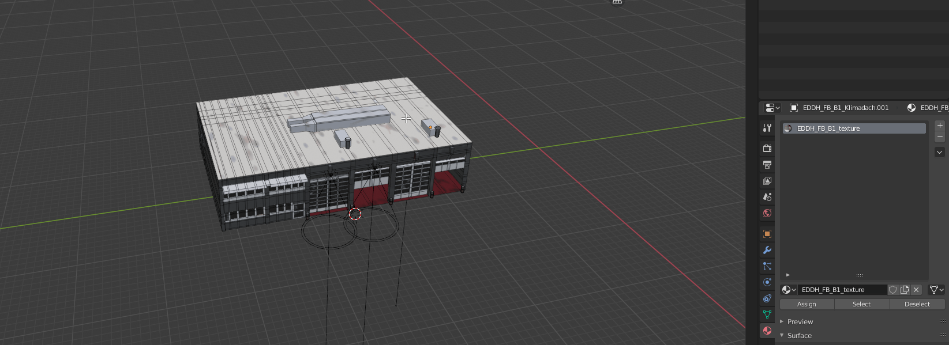Open the Physics properties tab
Viewport: 949px width, 345px height.
point(767,282)
